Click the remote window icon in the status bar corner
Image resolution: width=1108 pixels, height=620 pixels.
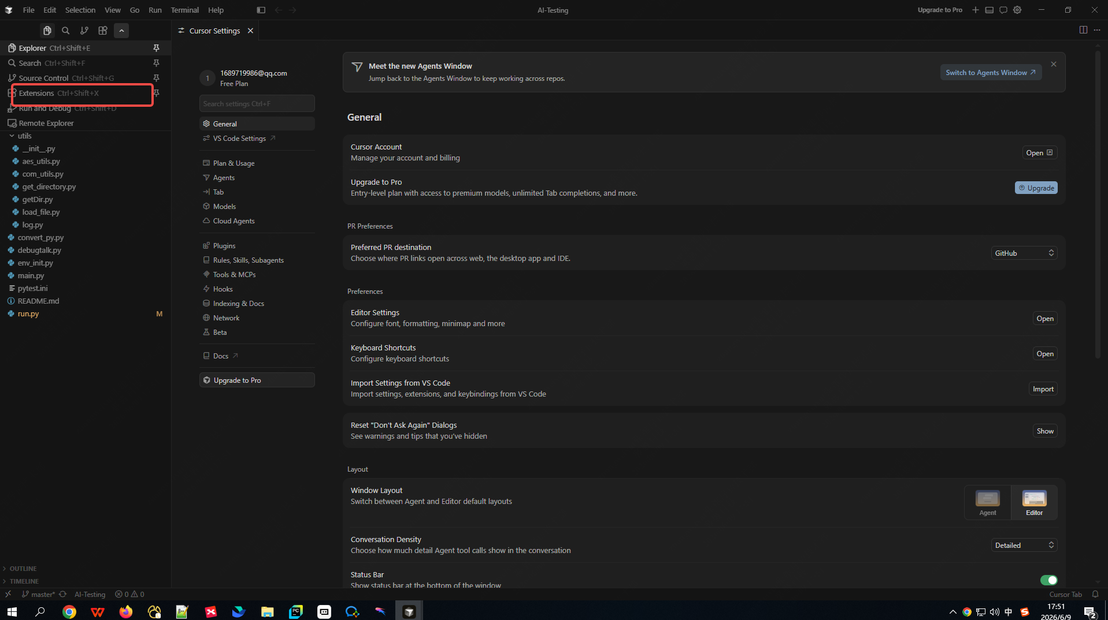[8, 594]
